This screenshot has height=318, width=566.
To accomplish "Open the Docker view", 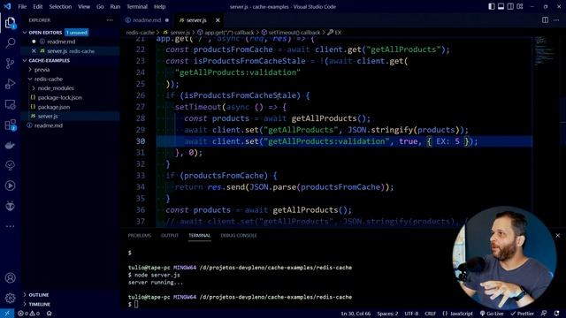I will [x=10, y=145].
